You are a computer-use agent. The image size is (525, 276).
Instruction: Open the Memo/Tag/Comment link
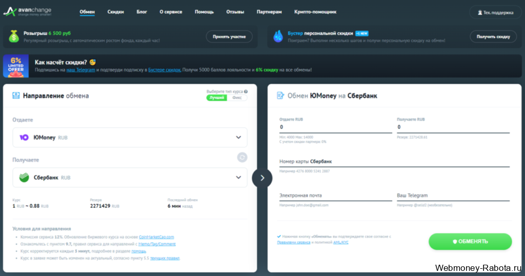157,244
